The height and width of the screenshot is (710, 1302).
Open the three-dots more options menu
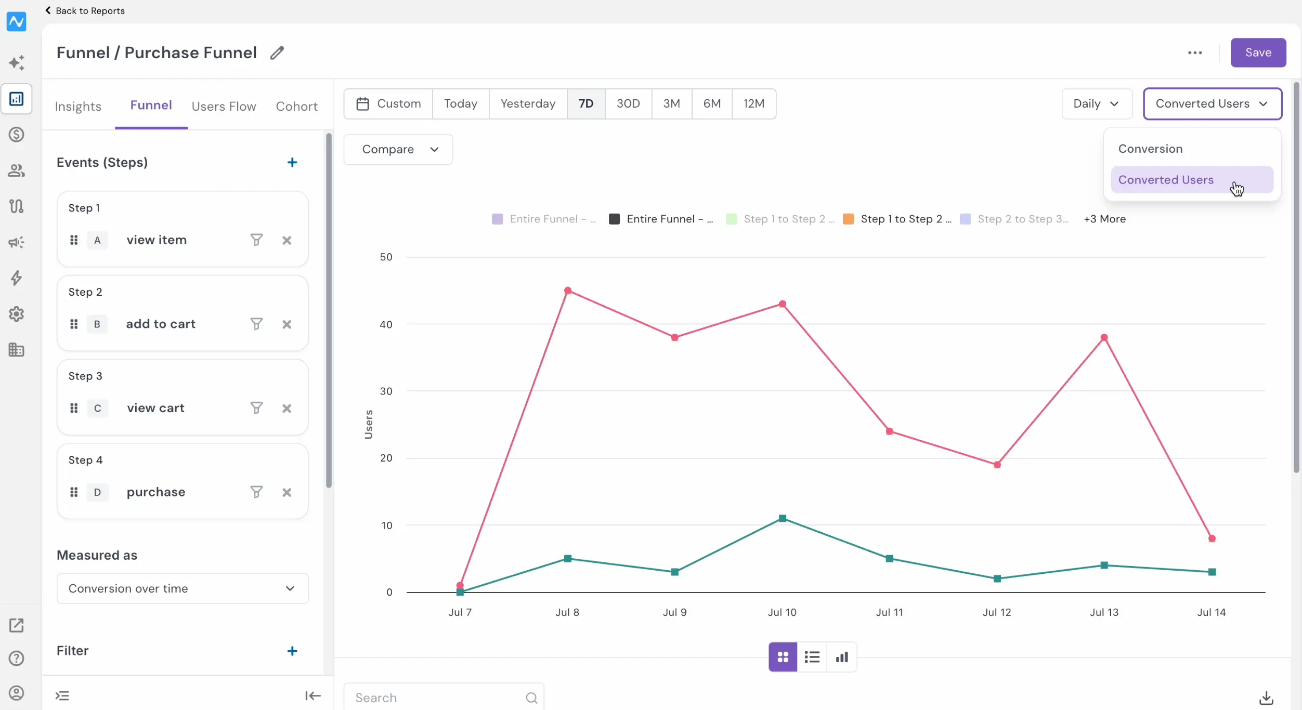pos(1195,52)
